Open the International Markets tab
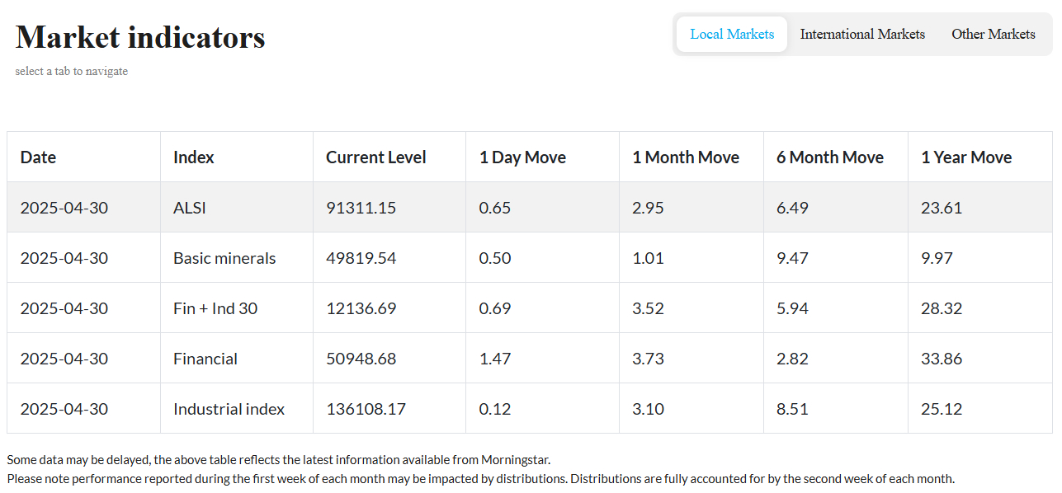1062x493 pixels. [x=862, y=35]
